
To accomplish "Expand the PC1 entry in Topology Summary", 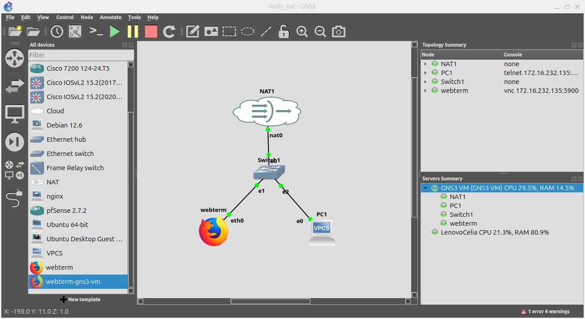I will [425, 72].
